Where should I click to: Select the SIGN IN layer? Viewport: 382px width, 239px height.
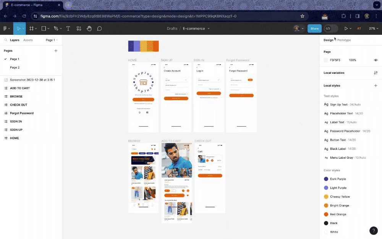pos(16,122)
